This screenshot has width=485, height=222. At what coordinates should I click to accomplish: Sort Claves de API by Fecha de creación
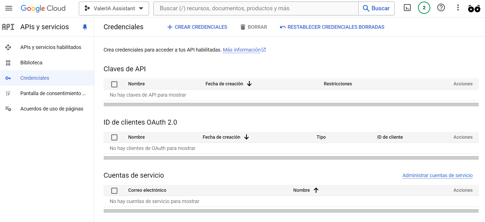point(224,84)
